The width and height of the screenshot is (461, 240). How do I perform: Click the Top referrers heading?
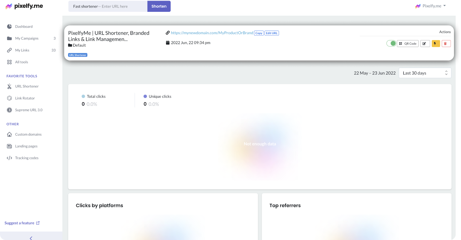(285, 205)
